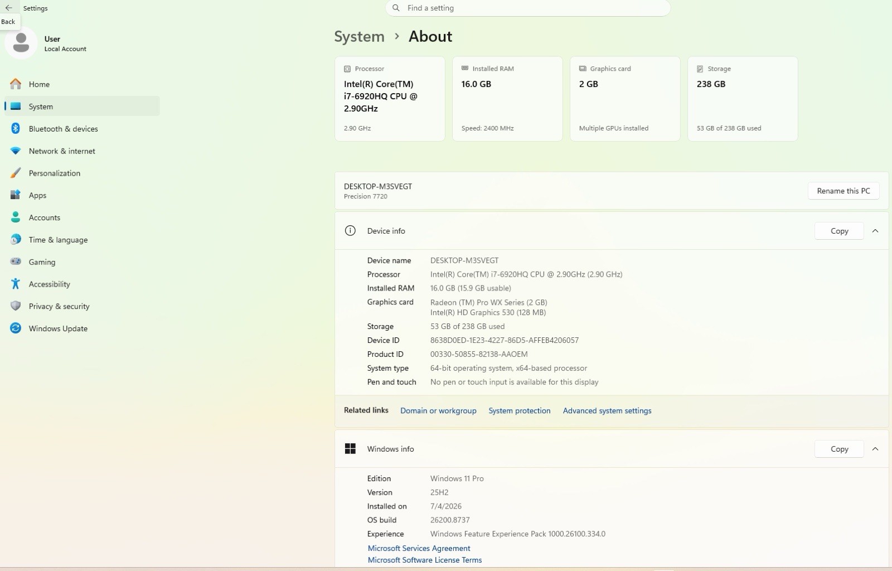Click the Wi-Fi network icon
This screenshot has width=892, height=571.
(16, 151)
